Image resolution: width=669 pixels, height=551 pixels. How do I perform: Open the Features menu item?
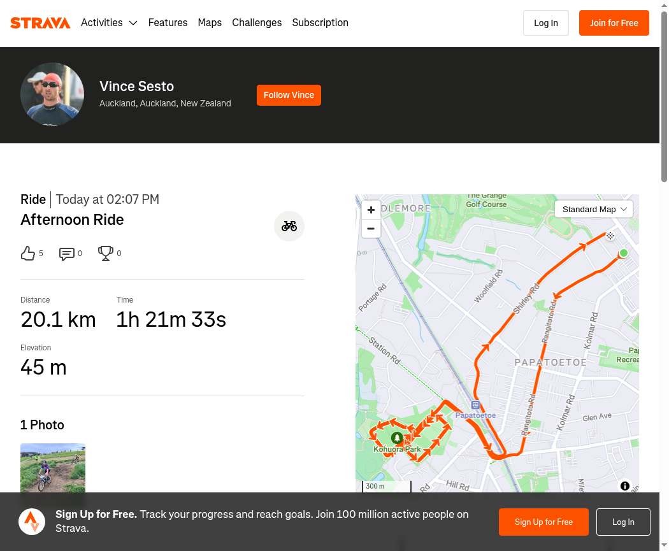pyautogui.click(x=168, y=22)
